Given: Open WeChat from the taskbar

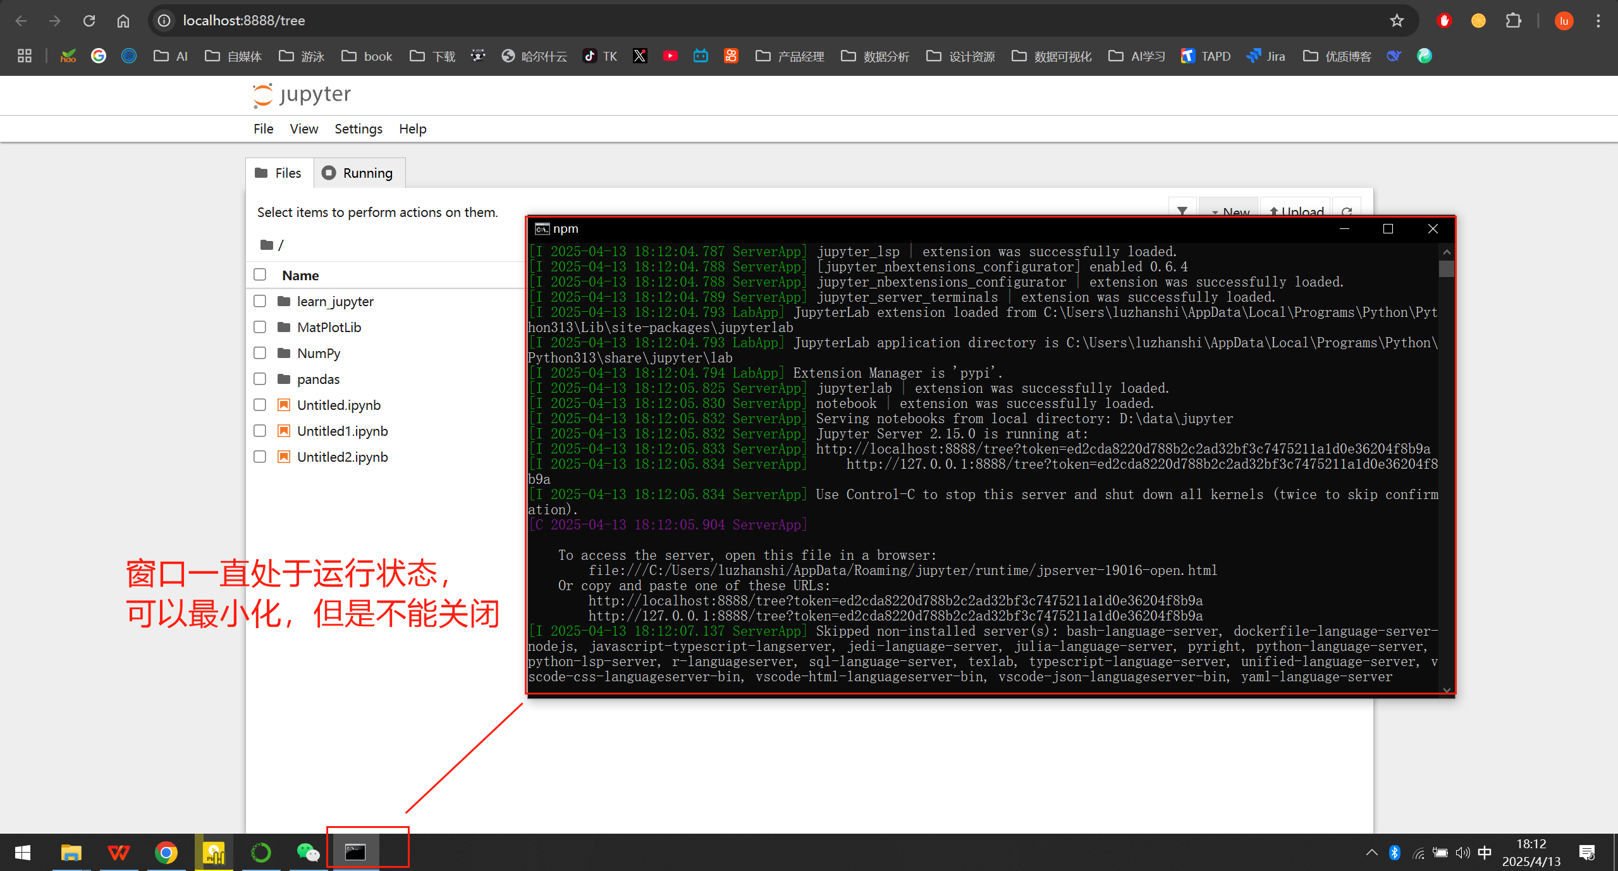Looking at the screenshot, I should tap(308, 852).
